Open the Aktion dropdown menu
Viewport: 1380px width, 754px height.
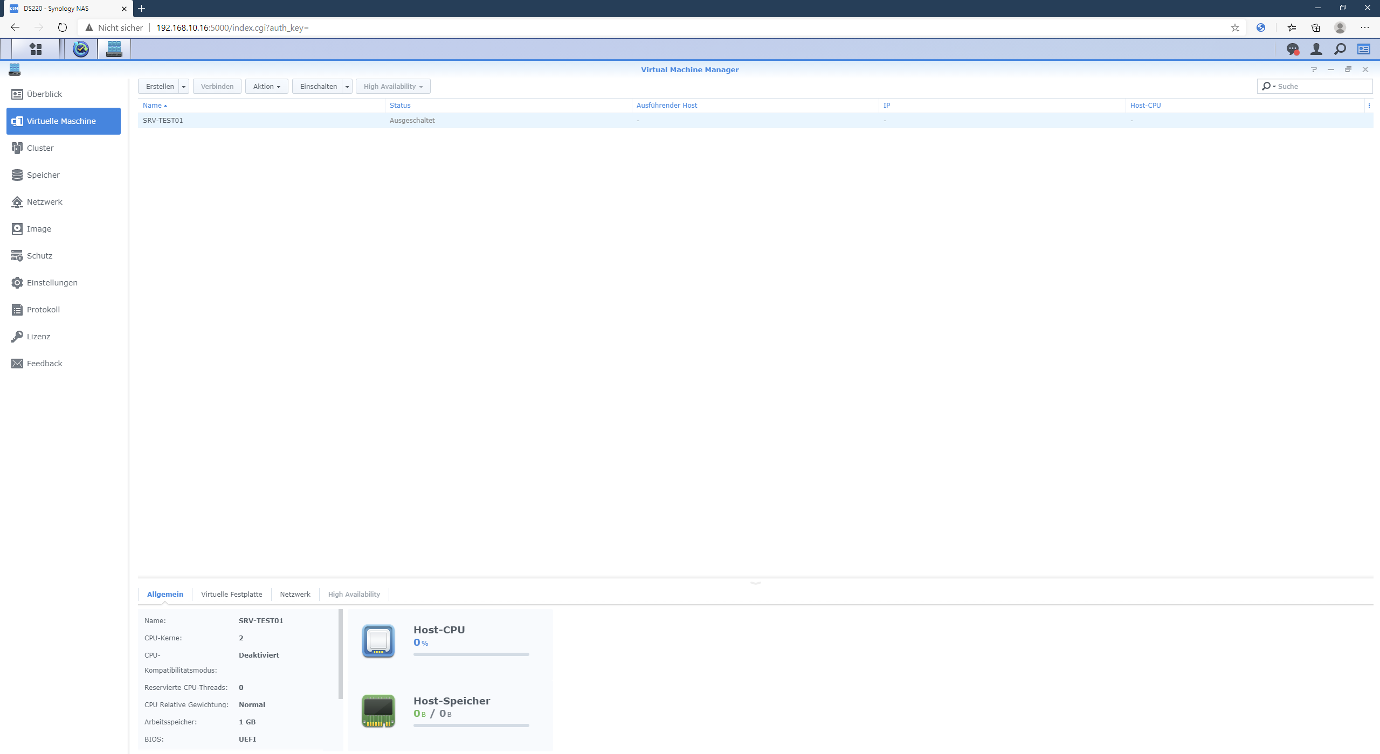point(266,87)
